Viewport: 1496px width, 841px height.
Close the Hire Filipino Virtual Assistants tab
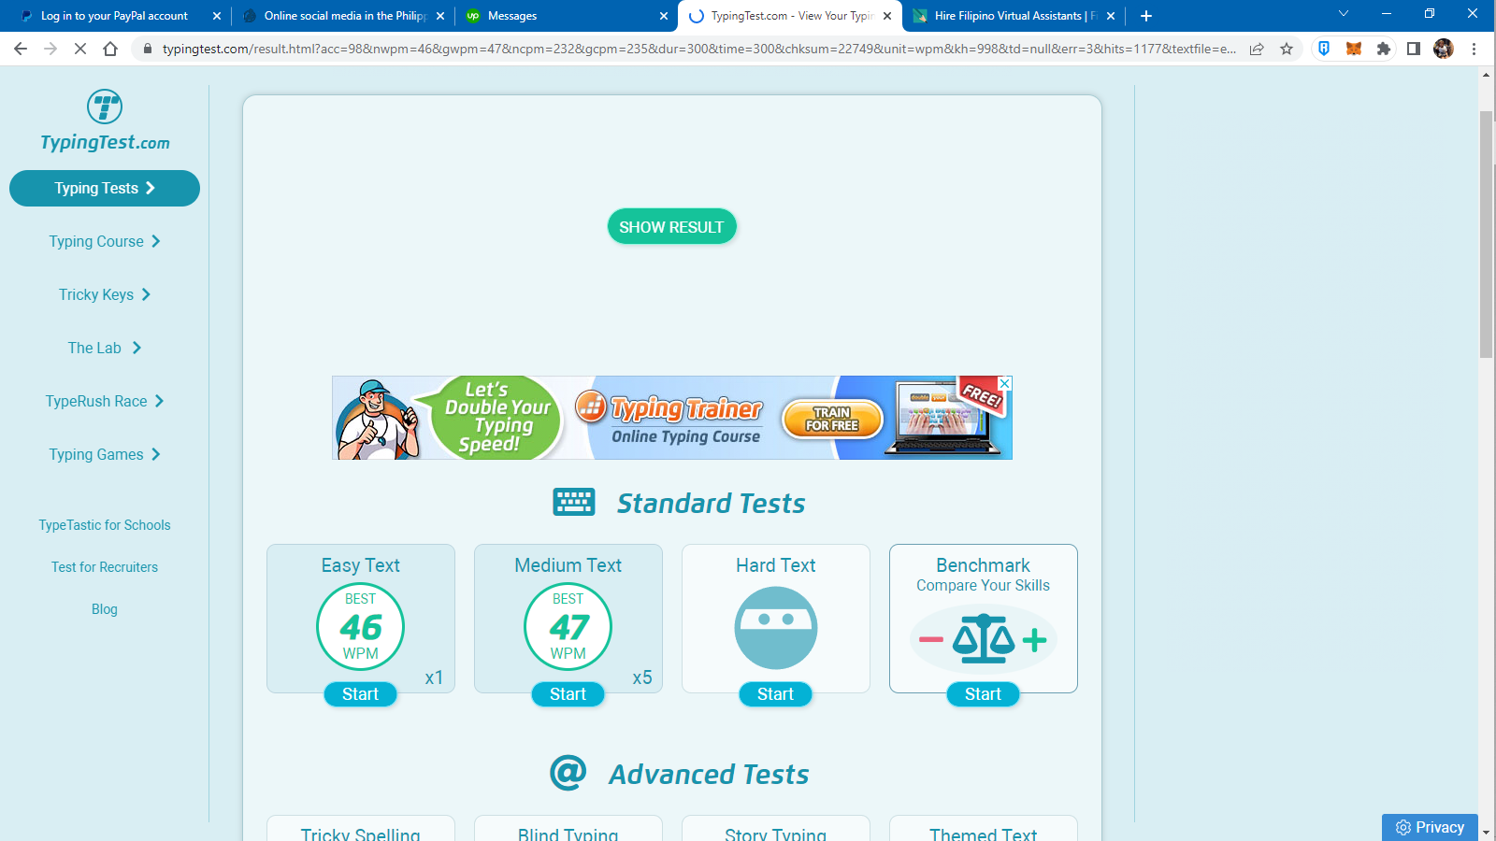pyautogui.click(x=1111, y=16)
